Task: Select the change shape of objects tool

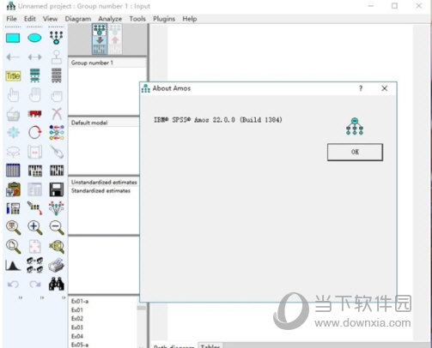Action: click(x=13, y=133)
